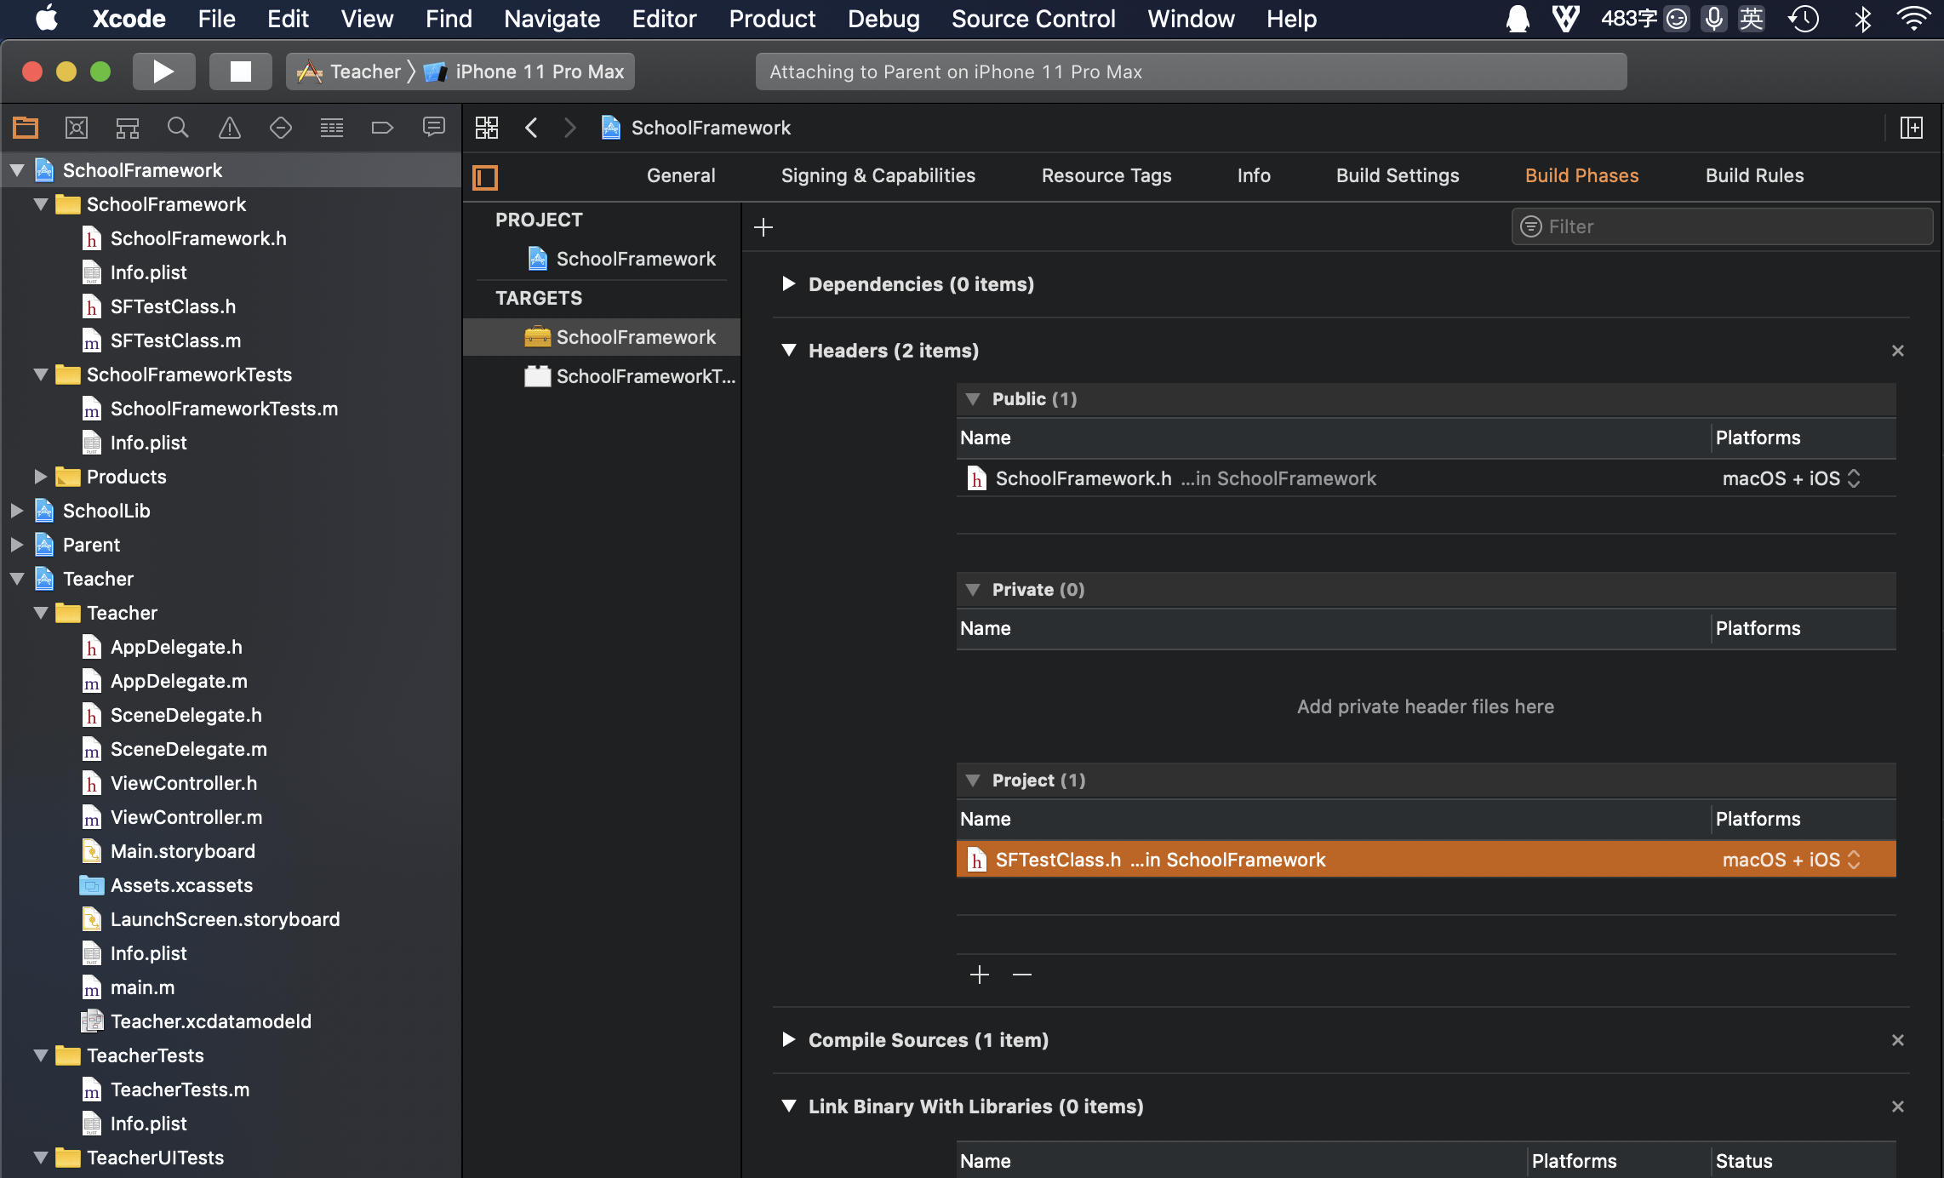
Task: Expand the Compile Sources section
Action: [788, 1039]
